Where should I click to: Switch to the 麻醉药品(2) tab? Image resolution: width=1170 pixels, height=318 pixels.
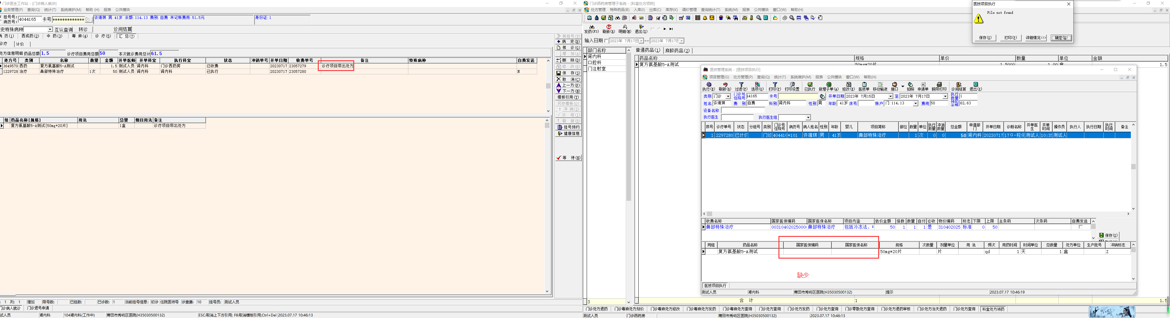[678, 51]
